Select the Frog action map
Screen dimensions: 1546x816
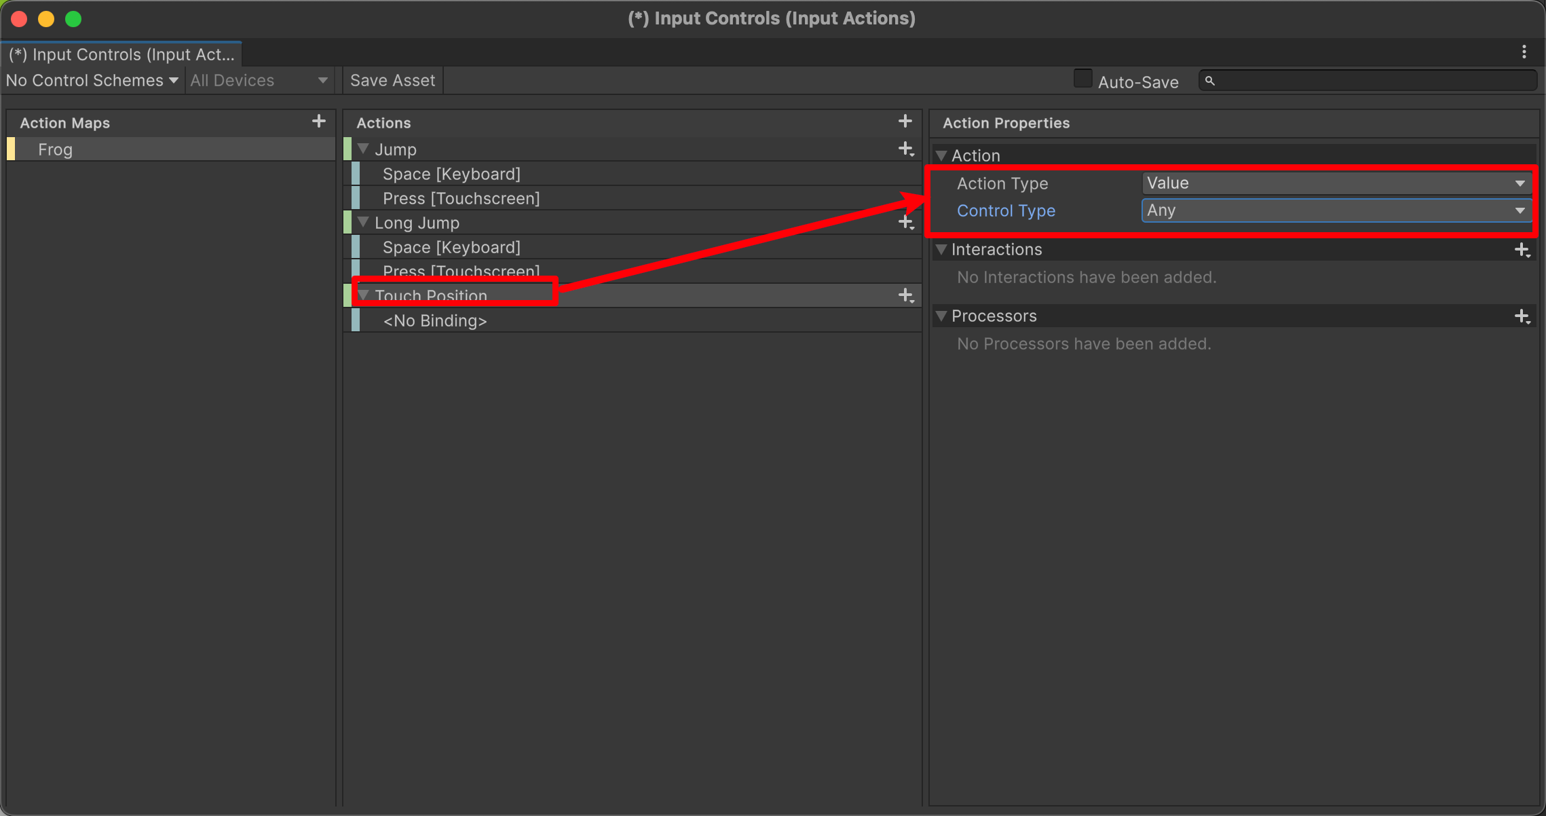tap(171, 149)
